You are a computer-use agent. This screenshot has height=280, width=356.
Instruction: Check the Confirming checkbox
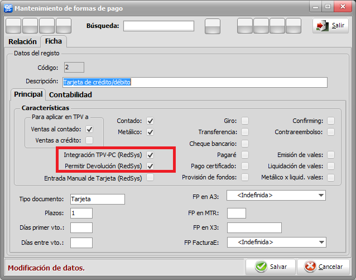[x=331, y=121]
